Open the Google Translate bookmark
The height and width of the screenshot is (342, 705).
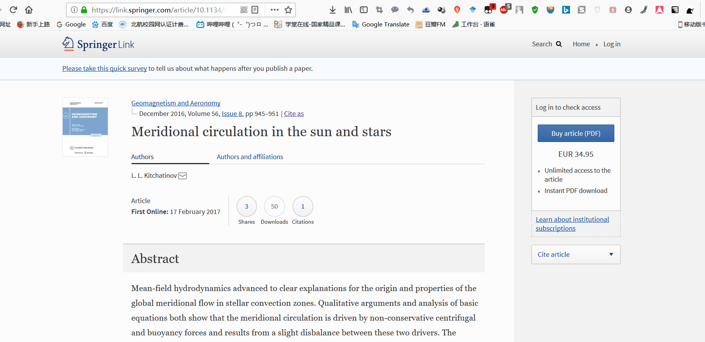click(381, 24)
